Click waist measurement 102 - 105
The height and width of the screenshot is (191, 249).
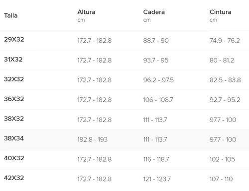point(222,159)
